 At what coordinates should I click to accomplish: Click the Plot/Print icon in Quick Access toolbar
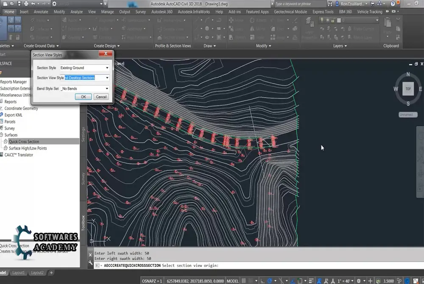pos(26,4)
